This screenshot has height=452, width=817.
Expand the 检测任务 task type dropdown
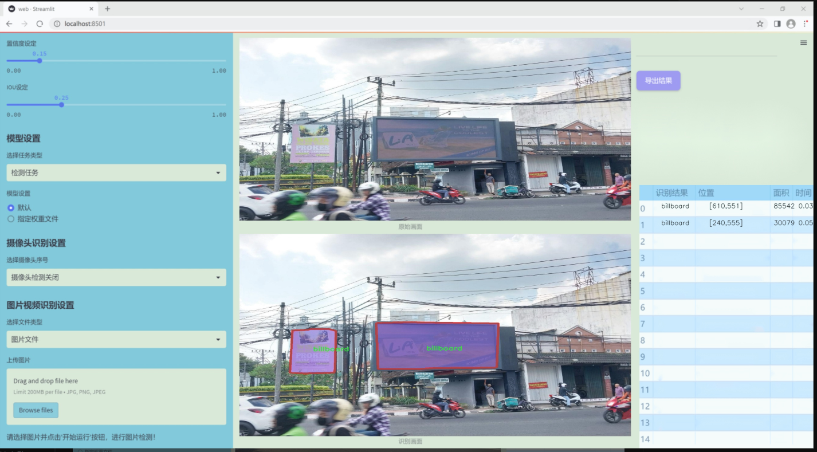pyautogui.click(x=116, y=172)
